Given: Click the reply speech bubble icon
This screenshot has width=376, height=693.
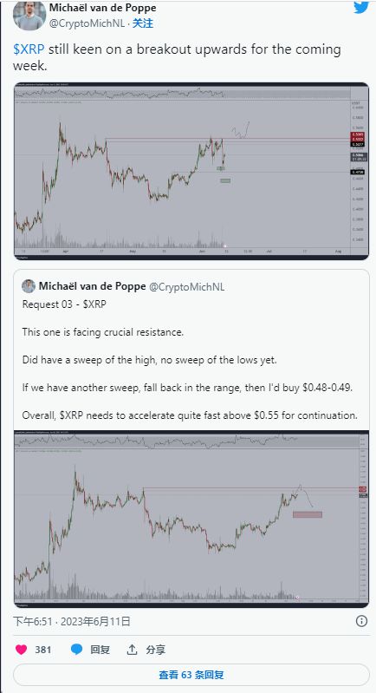Looking at the screenshot, I should (77, 650).
